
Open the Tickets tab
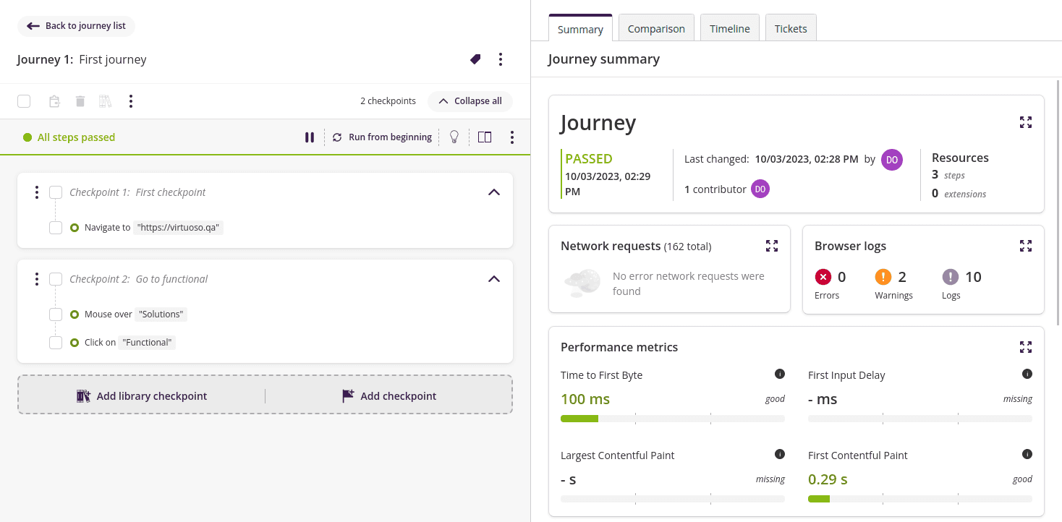791,28
